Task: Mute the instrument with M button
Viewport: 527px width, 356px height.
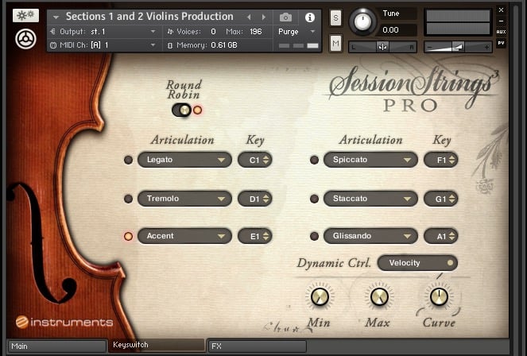Action: click(x=335, y=43)
